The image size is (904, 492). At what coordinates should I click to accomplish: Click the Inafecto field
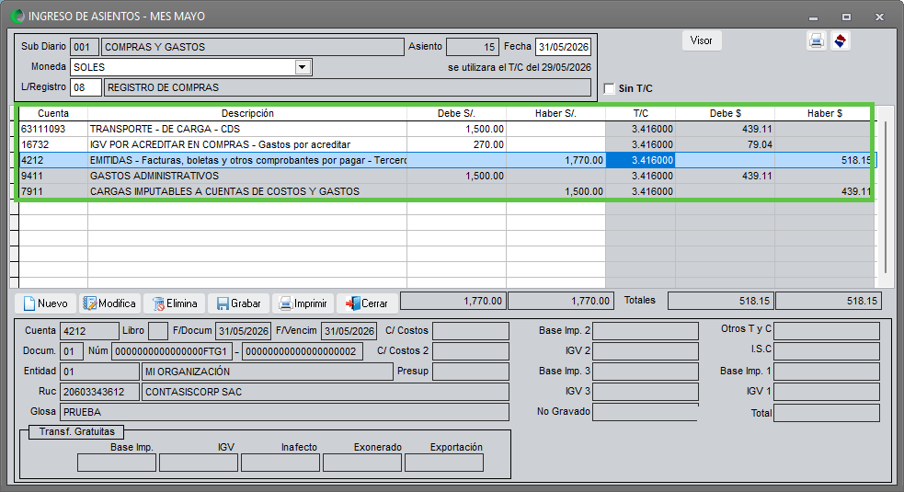point(280,463)
